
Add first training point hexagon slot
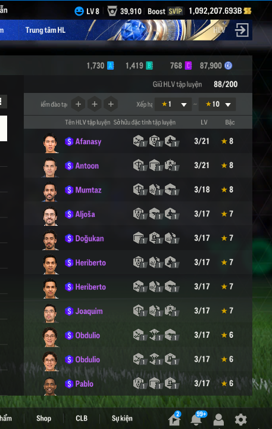click(x=78, y=104)
